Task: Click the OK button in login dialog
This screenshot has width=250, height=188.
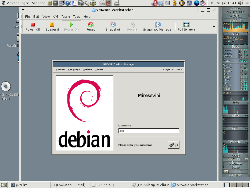Action: [x=174, y=145]
